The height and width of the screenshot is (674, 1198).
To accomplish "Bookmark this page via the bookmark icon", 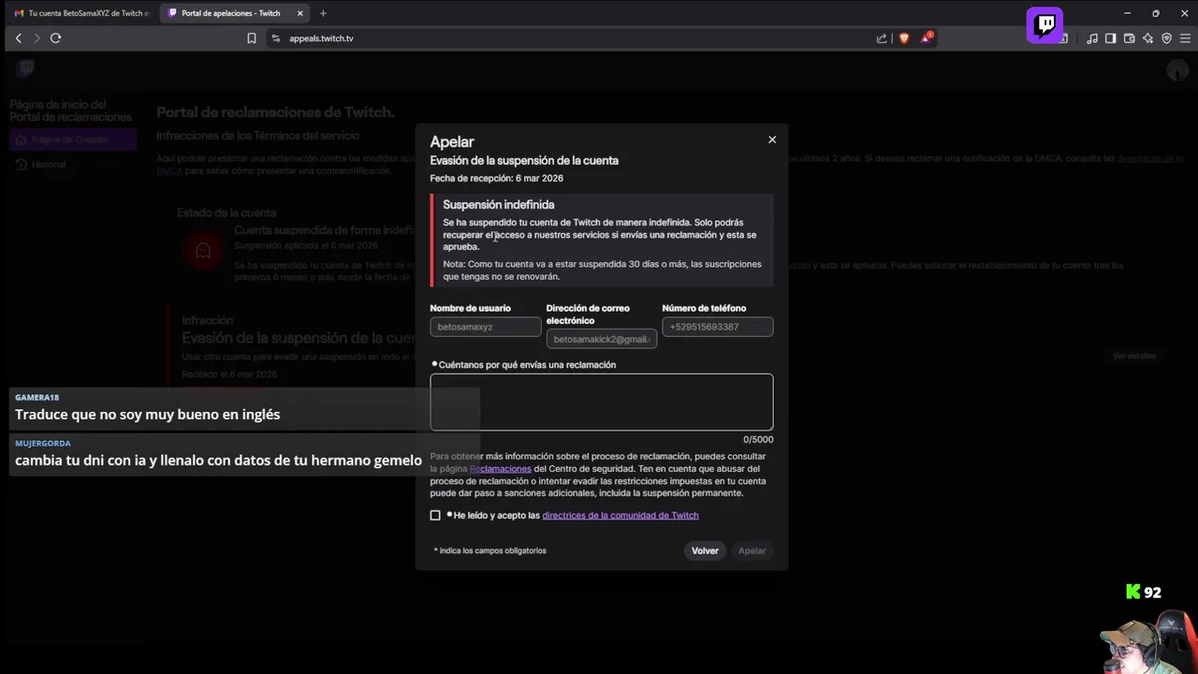I will coord(251,38).
